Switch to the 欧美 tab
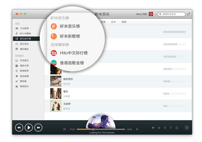 click(x=103, y=22)
